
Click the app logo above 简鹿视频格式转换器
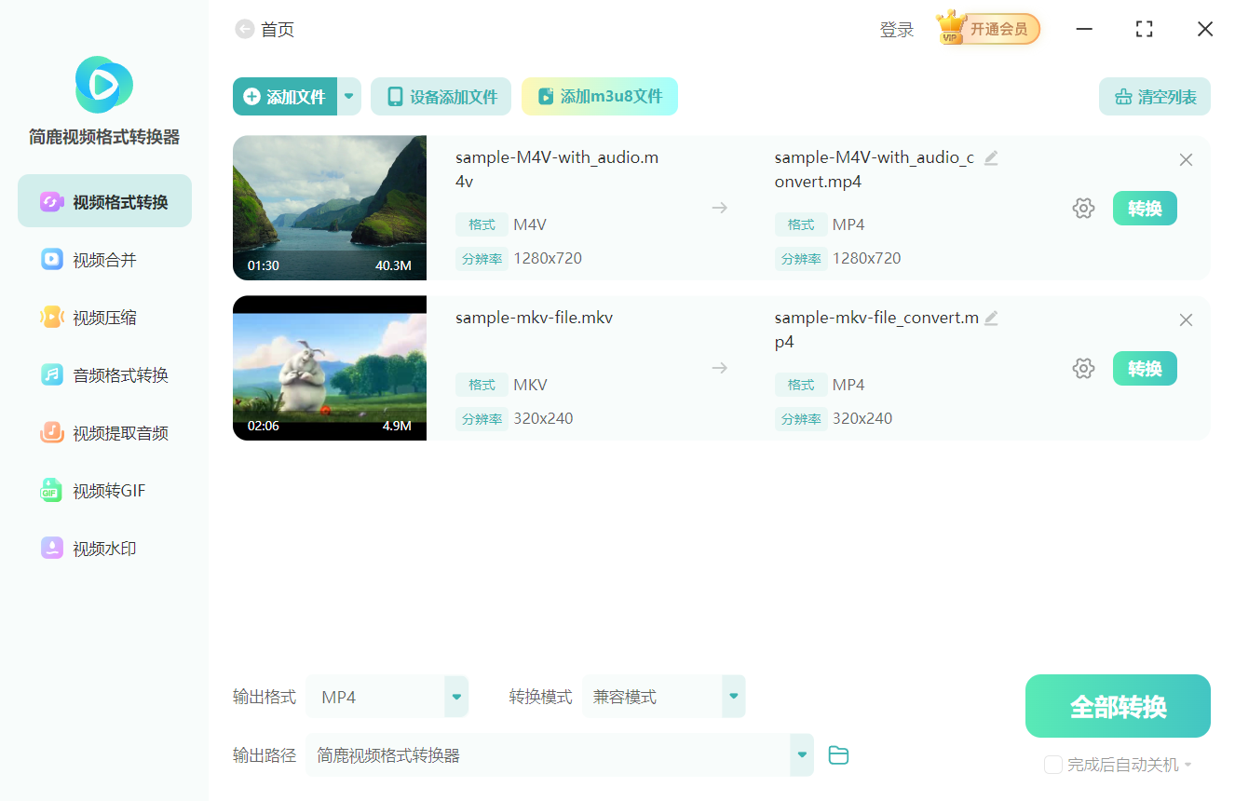pyautogui.click(x=104, y=85)
